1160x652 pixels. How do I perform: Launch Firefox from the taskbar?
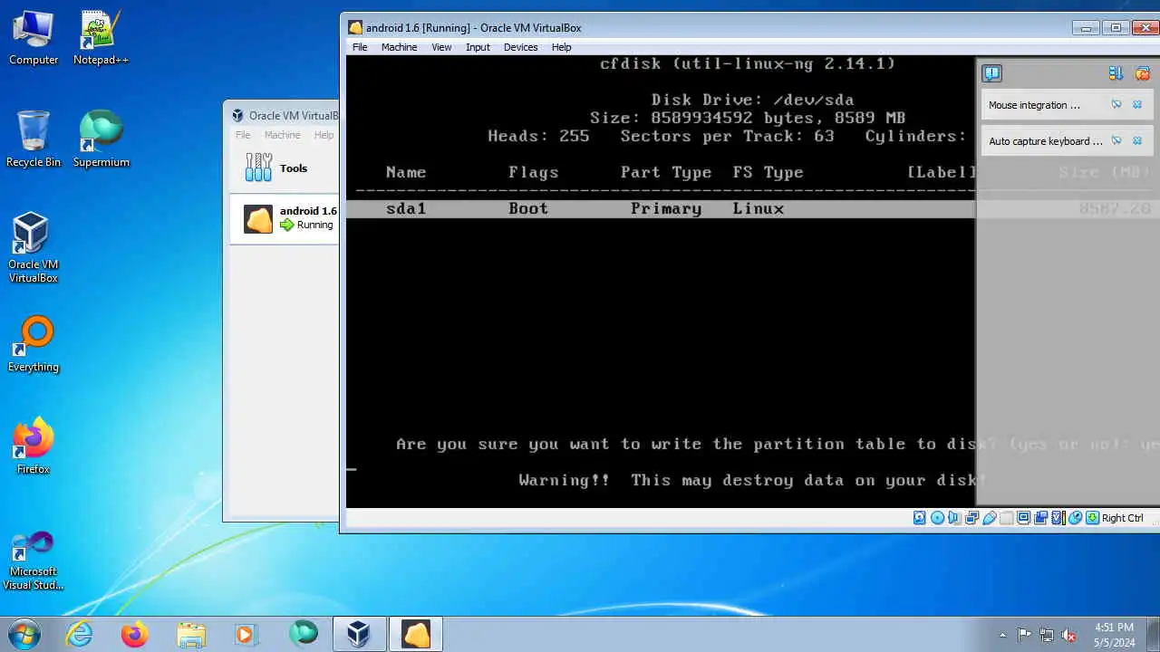pos(135,634)
